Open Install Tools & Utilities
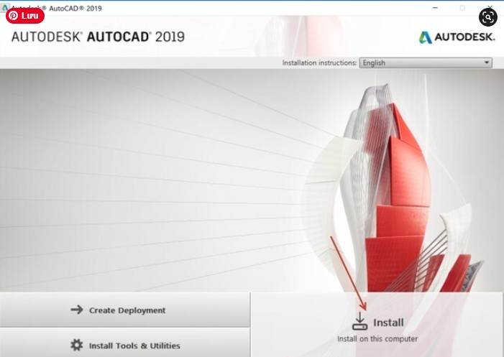The height and width of the screenshot is (357, 504). tap(124, 343)
